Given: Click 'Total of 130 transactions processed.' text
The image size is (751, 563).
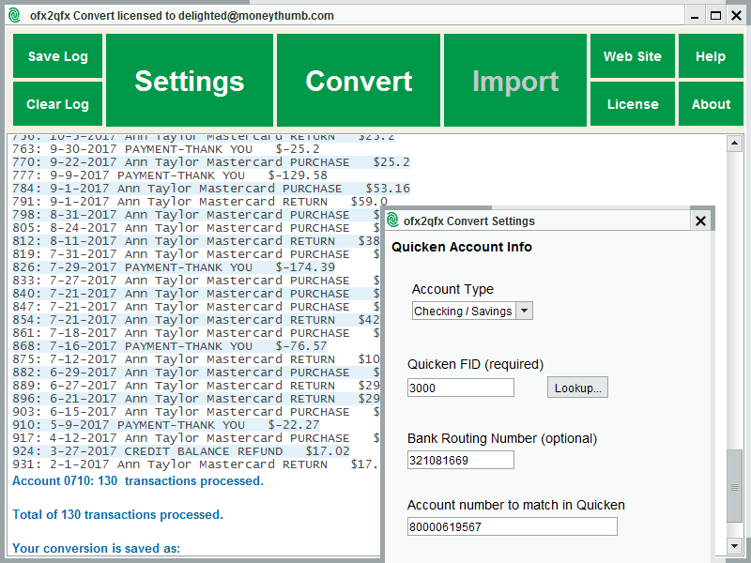Looking at the screenshot, I should click(x=118, y=514).
